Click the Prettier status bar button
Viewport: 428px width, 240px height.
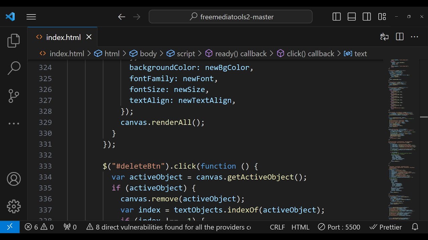pos(386,227)
